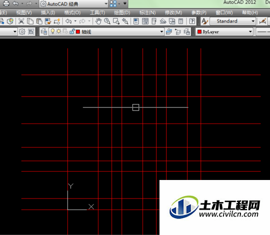
Task: Open the Layer States Manager icon
Action: click(187, 31)
